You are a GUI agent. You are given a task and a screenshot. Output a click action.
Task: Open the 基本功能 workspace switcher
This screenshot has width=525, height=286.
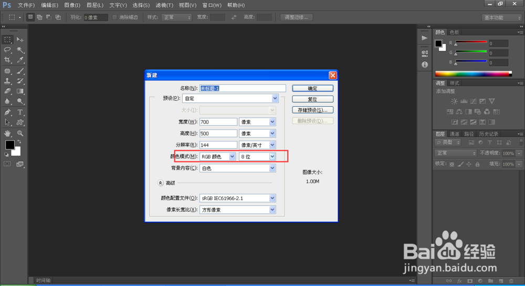point(501,18)
